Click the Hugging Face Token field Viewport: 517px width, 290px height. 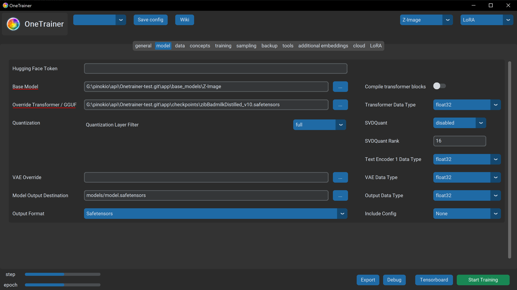tap(215, 69)
